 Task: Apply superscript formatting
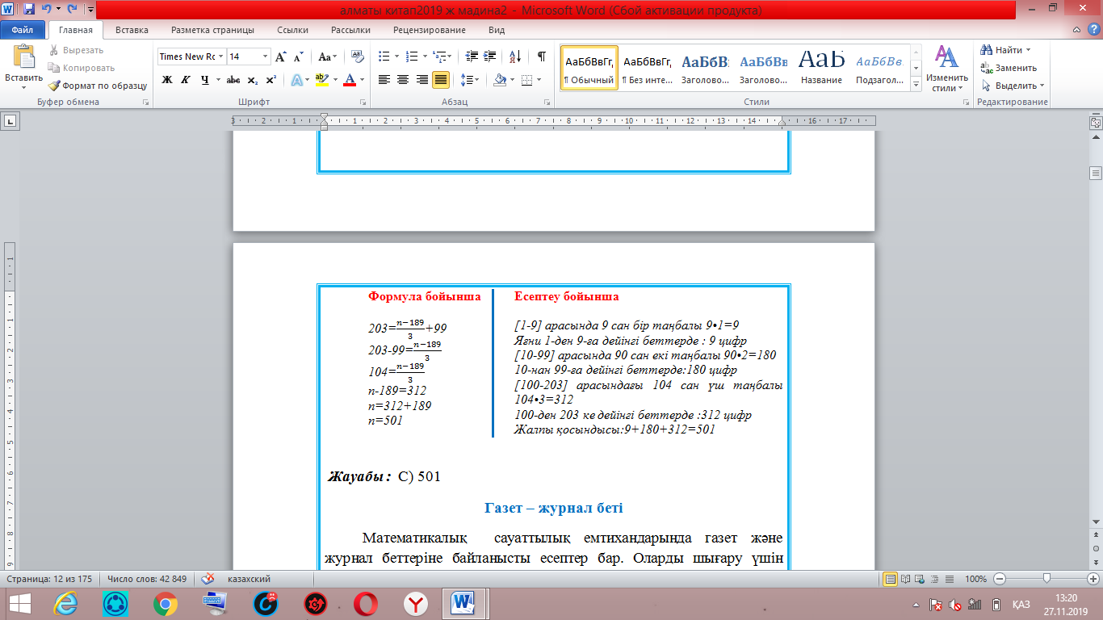(271, 79)
